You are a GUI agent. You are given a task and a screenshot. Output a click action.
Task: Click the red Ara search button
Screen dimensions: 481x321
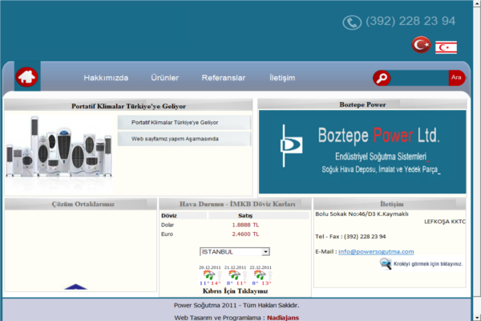456,78
